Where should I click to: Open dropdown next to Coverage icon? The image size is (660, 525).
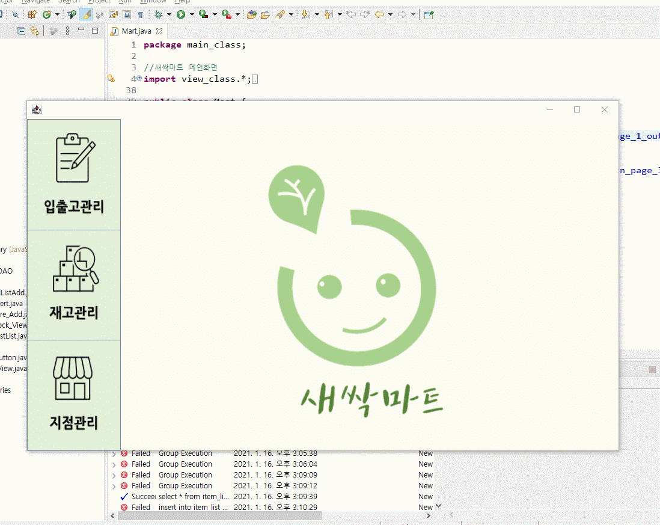click(214, 15)
